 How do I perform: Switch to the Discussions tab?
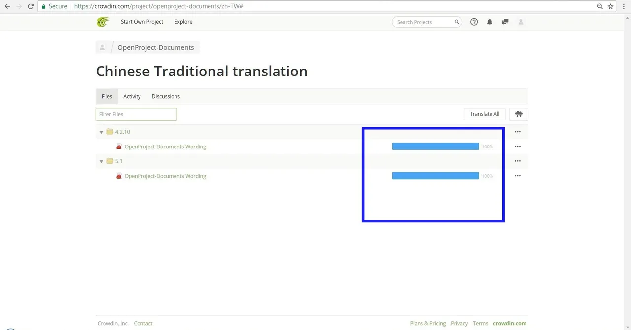click(x=166, y=96)
